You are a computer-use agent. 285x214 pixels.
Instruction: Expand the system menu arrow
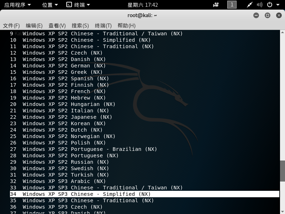278,5
